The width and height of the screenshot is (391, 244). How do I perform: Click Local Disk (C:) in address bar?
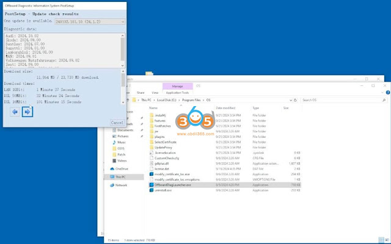point(167,100)
